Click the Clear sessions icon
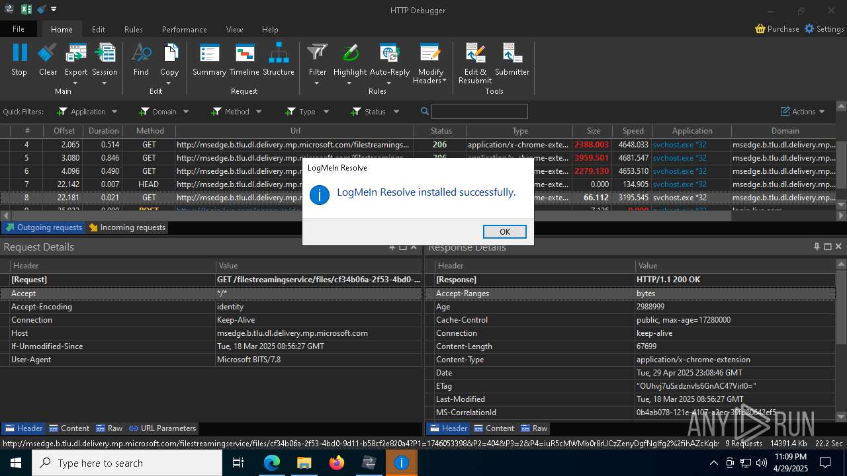The image size is (847, 476). pyautogui.click(x=48, y=53)
